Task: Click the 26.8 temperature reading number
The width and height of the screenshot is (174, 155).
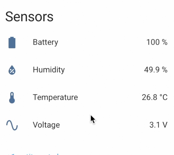Action: [x=150, y=98]
